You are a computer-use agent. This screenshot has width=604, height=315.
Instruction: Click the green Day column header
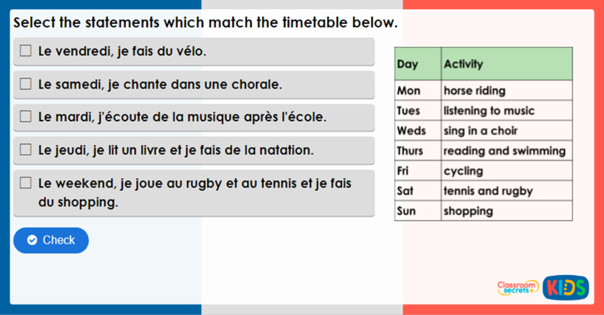point(418,64)
